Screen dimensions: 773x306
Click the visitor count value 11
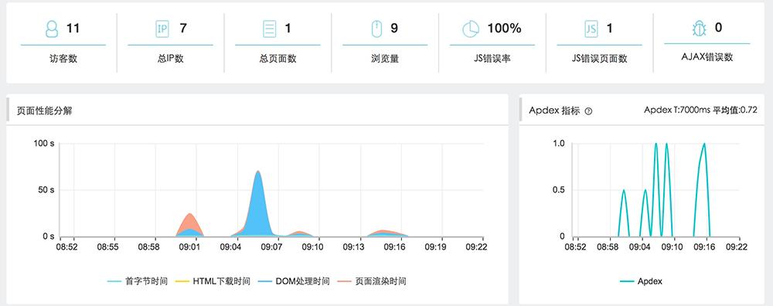[x=73, y=29]
